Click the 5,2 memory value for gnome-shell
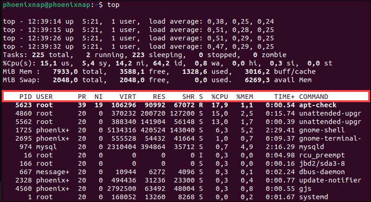This screenshot has width=371, height=202. 247,130
